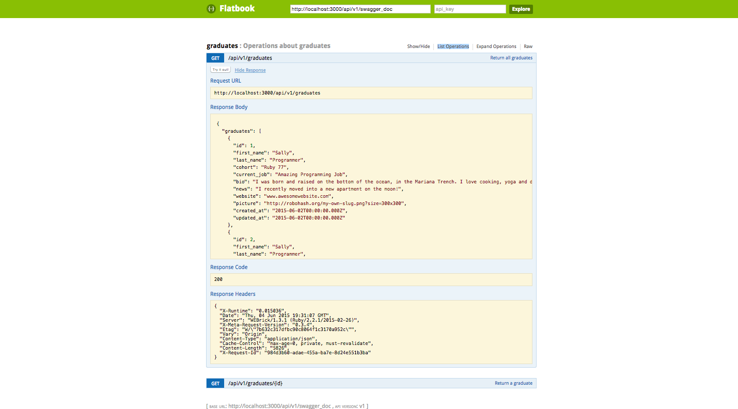Screen dimensions: 738x409
Task: Click the Flatbook swagger logo icon
Action: (211, 8)
